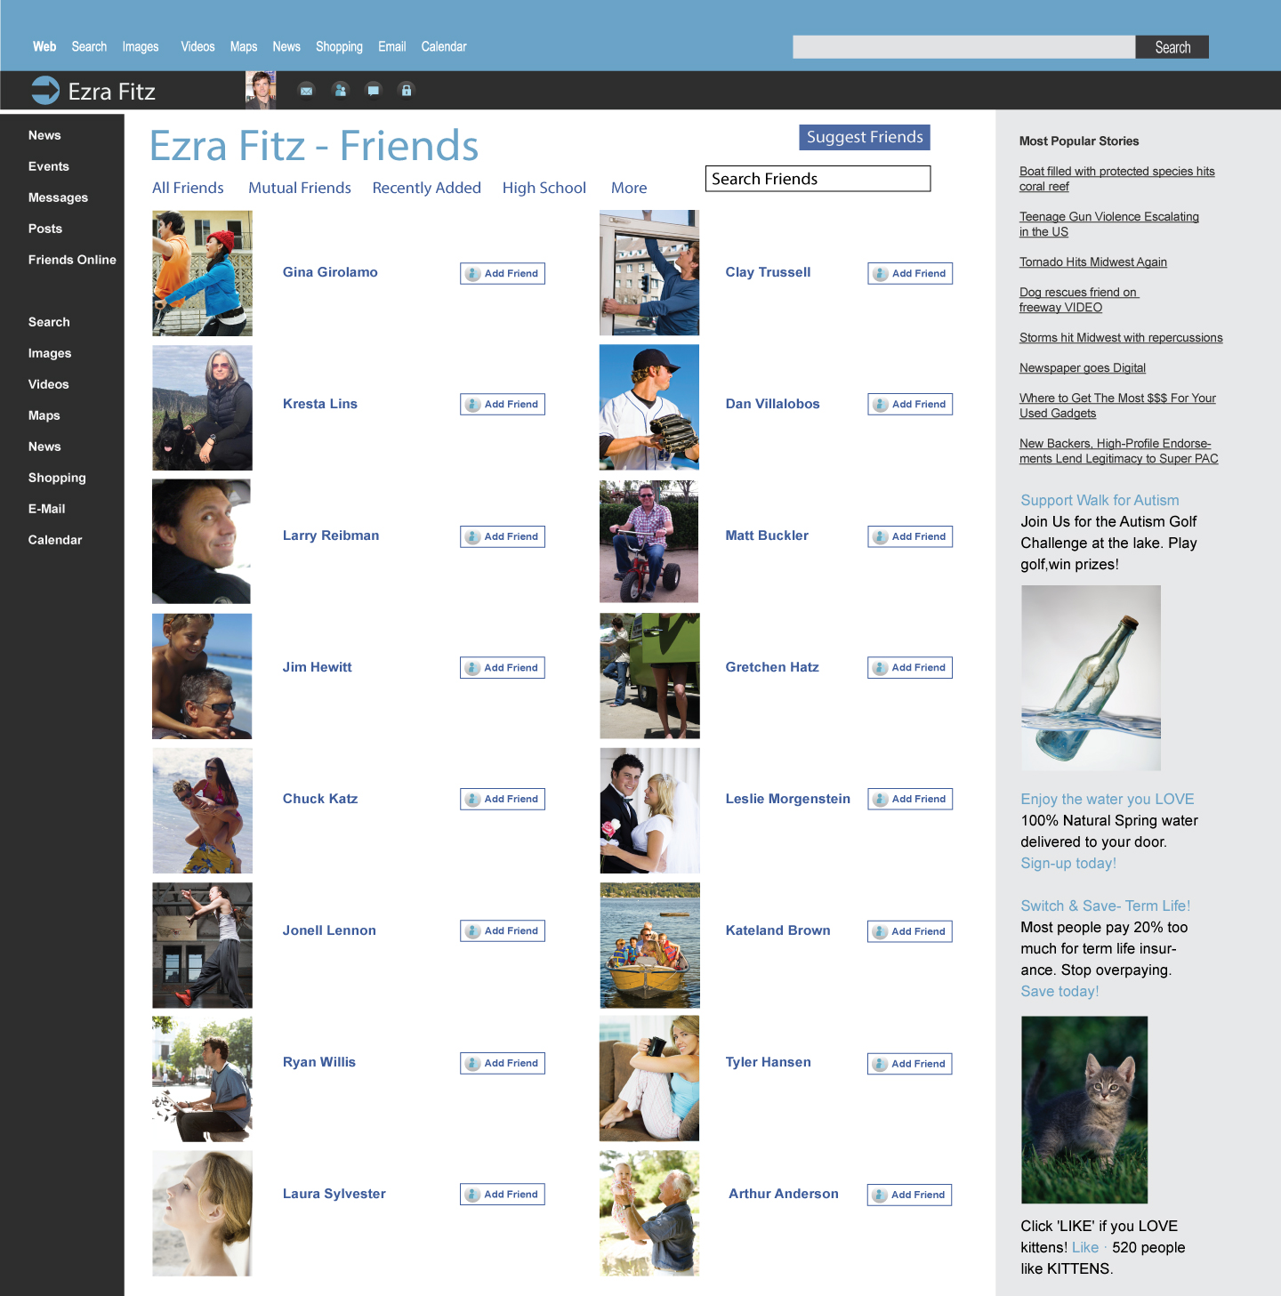This screenshot has width=1281, height=1296.
Task: Open Newspaper goes Digital story
Action: [x=1083, y=367]
